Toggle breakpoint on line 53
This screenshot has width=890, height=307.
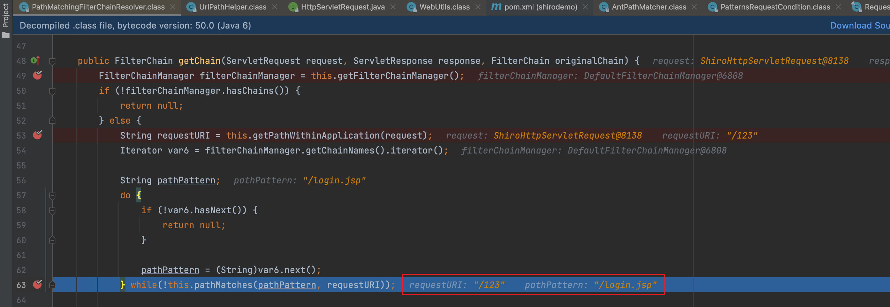pos(37,135)
